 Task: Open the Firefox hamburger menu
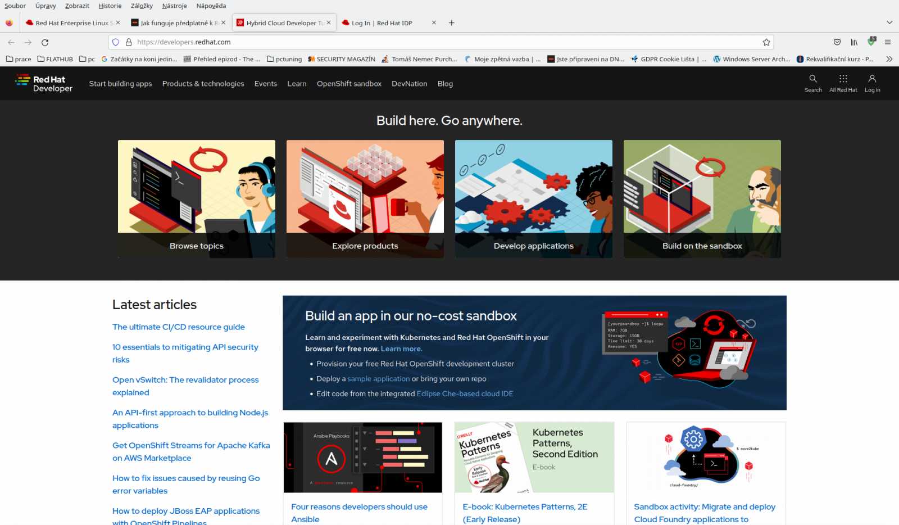point(888,42)
